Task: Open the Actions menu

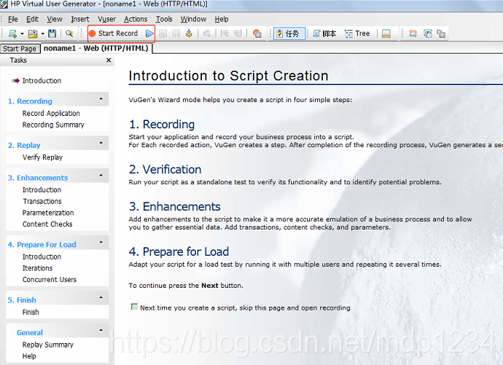Action: pyautogui.click(x=136, y=19)
